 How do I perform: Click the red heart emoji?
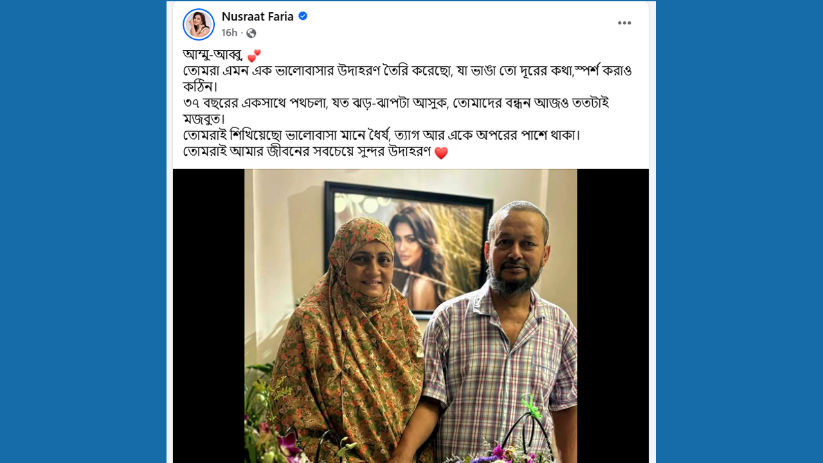tap(441, 153)
